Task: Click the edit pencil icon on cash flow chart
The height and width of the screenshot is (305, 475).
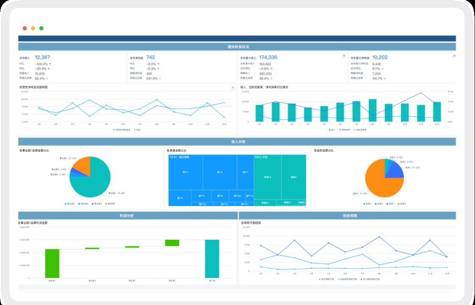Action: 232,87
